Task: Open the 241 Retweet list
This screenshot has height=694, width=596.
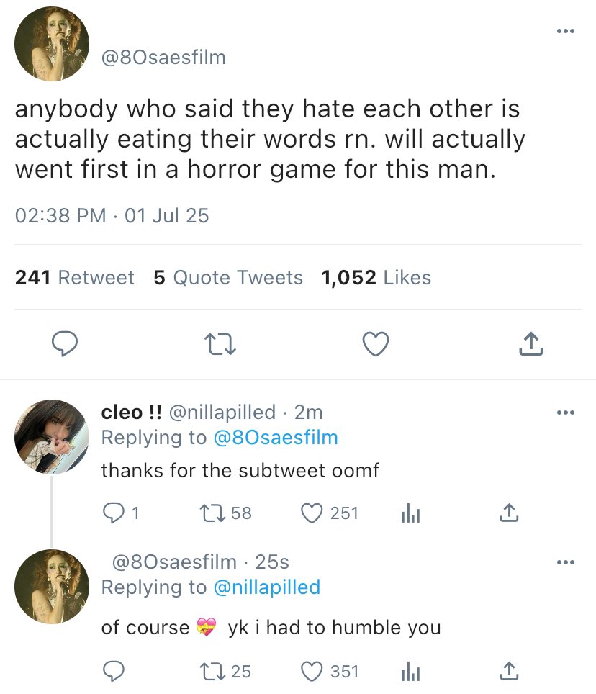Action: pos(75,278)
